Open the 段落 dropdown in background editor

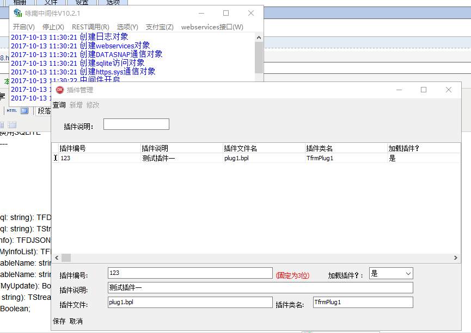(44, 111)
